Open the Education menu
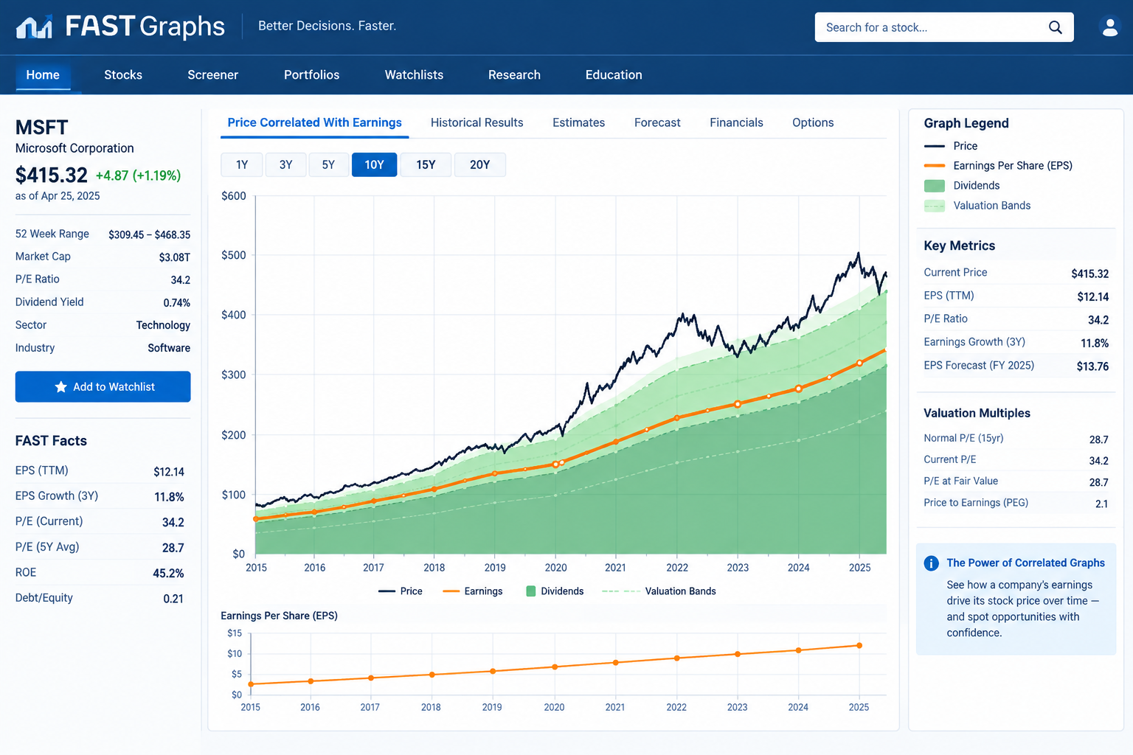 tap(614, 75)
